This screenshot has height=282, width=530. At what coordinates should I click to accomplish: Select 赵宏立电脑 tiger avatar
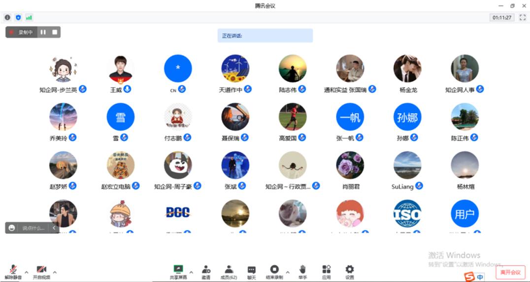[x=121, y=165]
